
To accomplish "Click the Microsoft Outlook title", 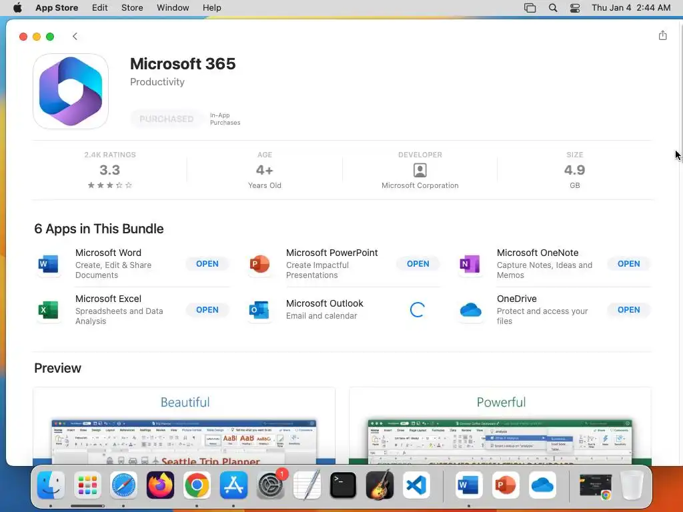I will point(325,303).
